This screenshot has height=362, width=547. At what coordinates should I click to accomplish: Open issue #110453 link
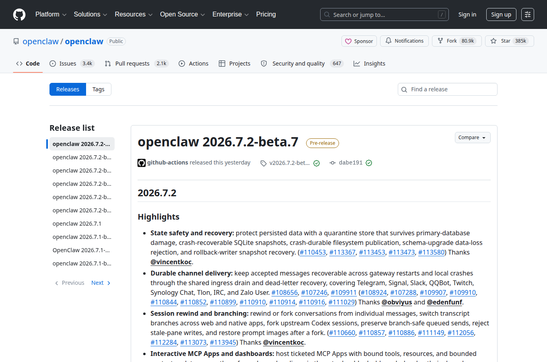[313, 252]
